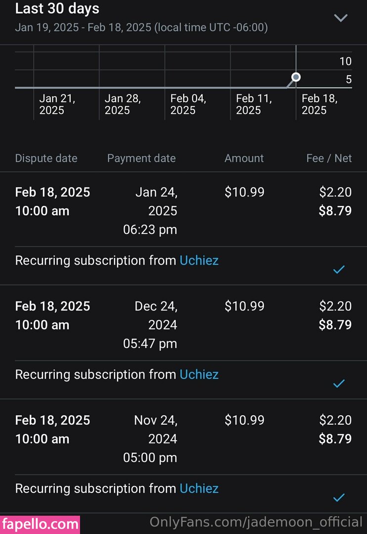
Task: Sort by the Dispute date column header
Action: 46,158
